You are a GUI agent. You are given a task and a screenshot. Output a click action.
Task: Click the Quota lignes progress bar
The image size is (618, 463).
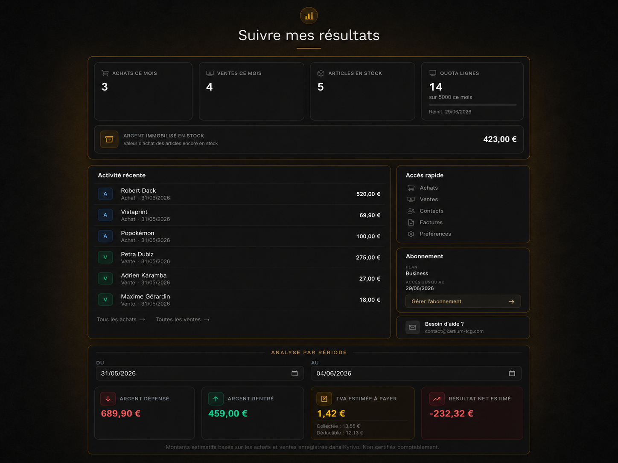coord(473,104)
